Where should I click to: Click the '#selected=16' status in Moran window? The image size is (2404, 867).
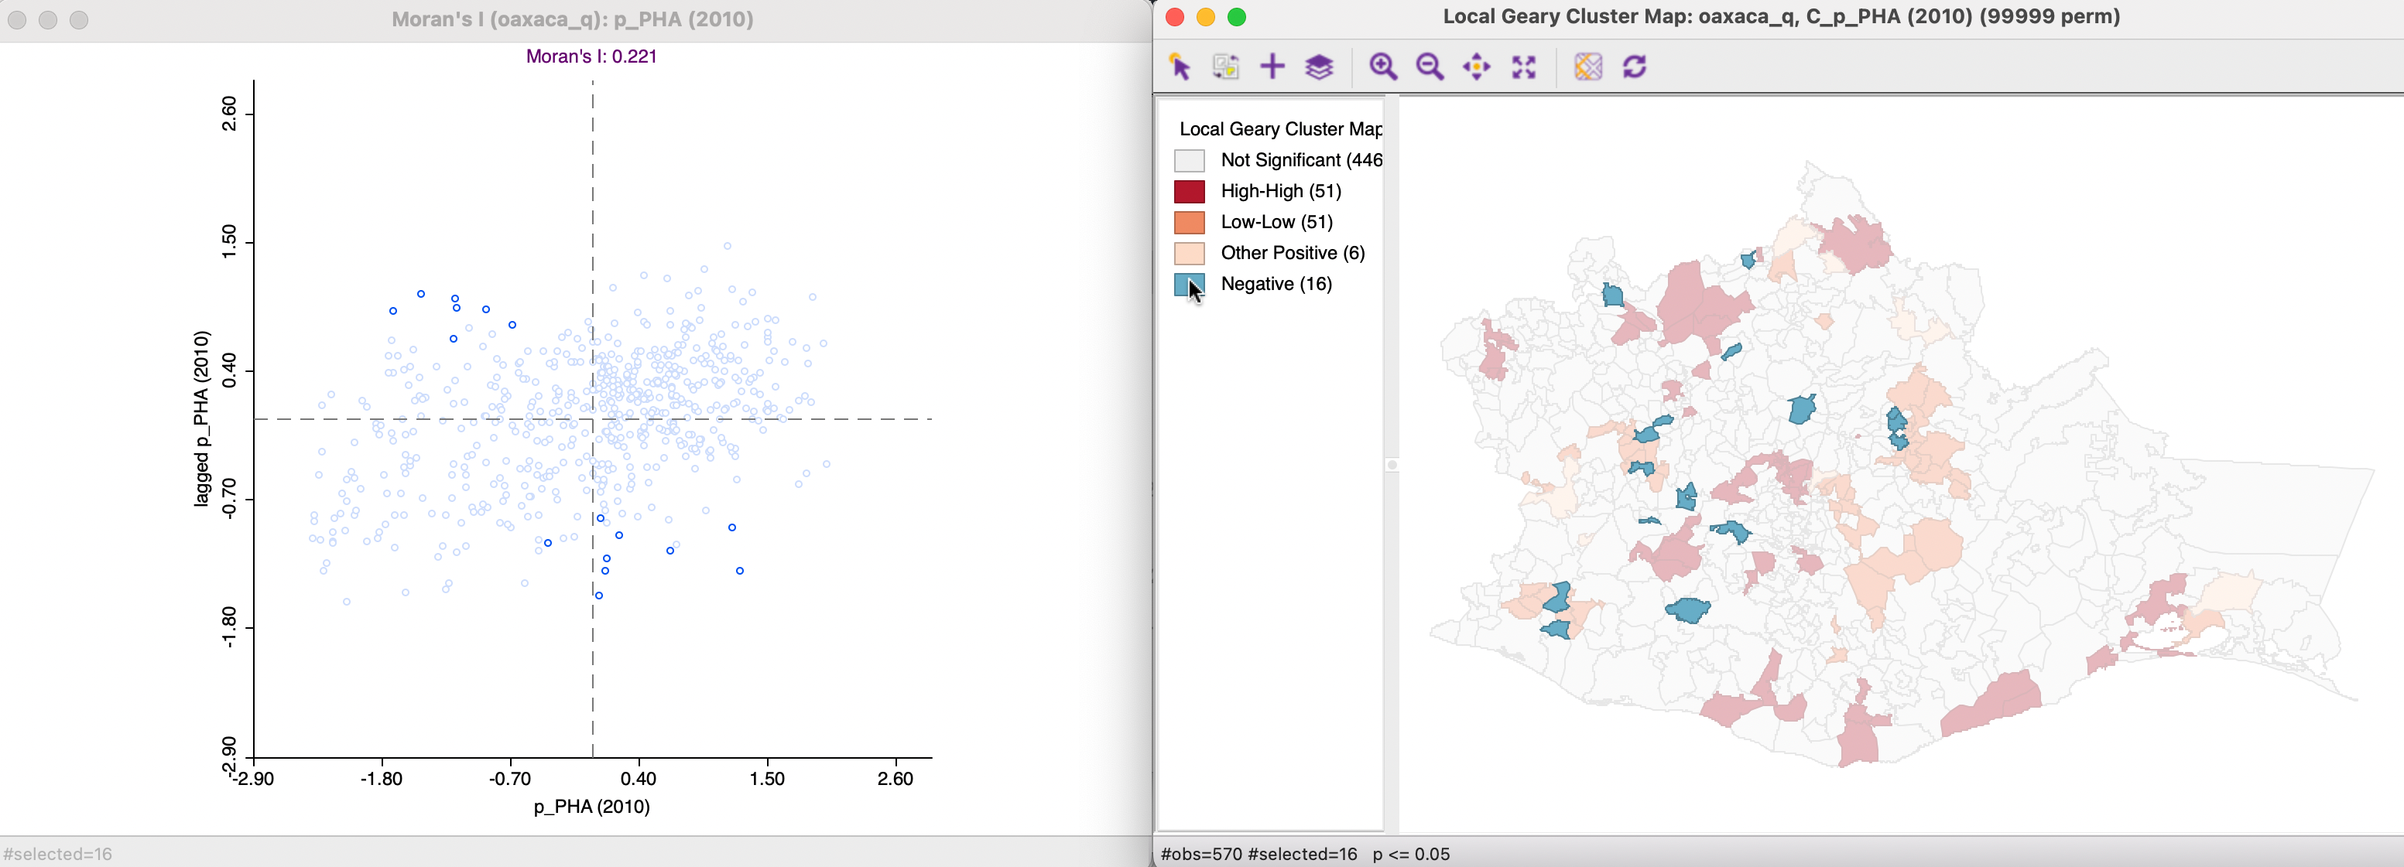tap(58, 854)
